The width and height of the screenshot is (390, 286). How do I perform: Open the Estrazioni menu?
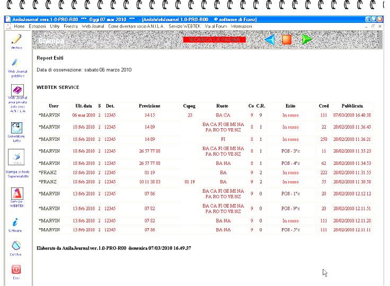tap(37, 26)
